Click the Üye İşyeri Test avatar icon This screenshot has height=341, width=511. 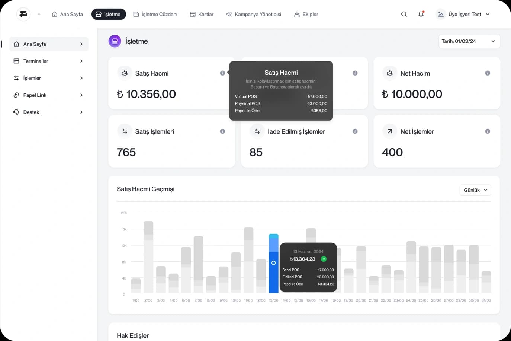coord(441,14)
